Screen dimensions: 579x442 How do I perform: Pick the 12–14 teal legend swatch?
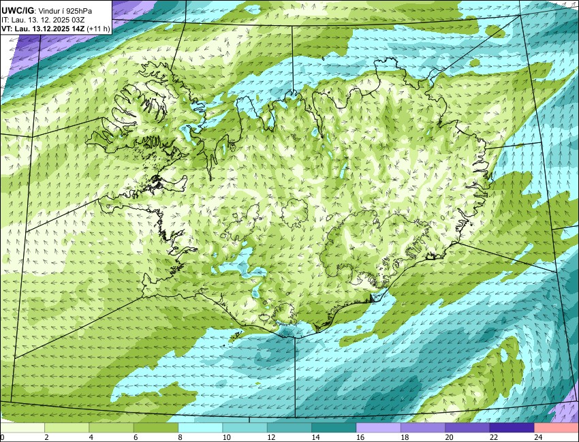[289, 428]
